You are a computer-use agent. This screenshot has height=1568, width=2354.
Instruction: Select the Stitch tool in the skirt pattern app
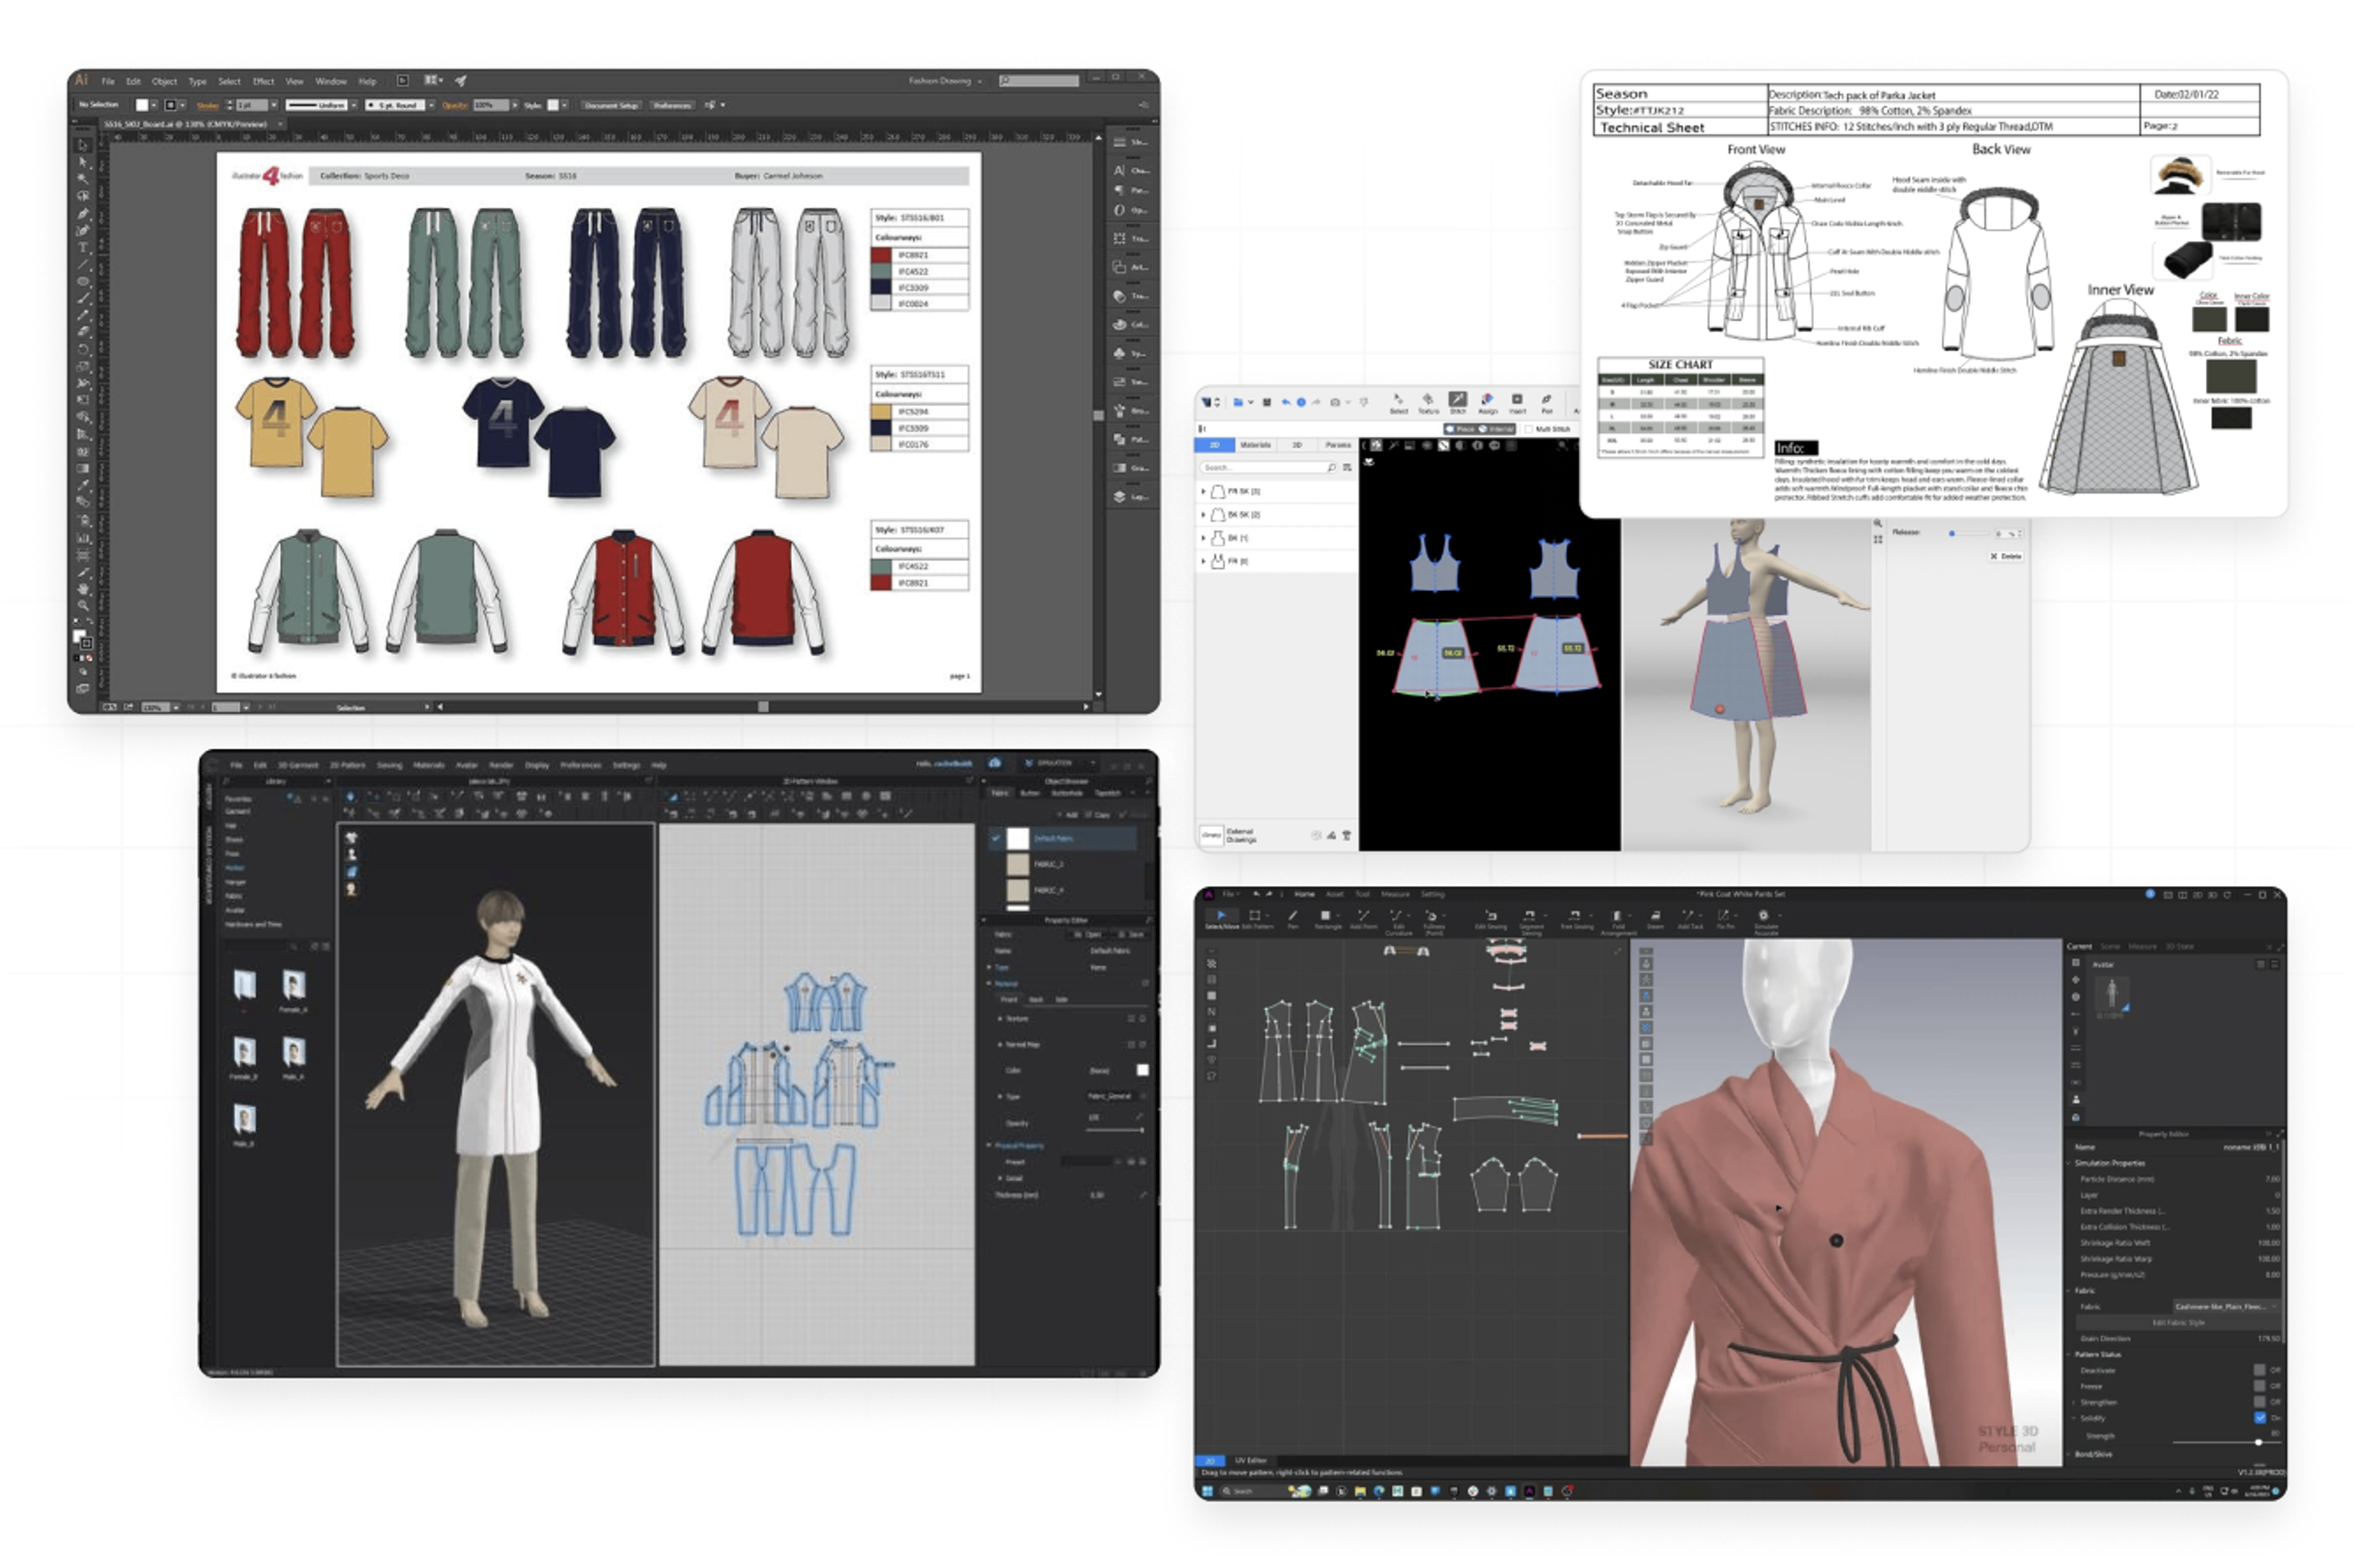[x=1457, y=403]
